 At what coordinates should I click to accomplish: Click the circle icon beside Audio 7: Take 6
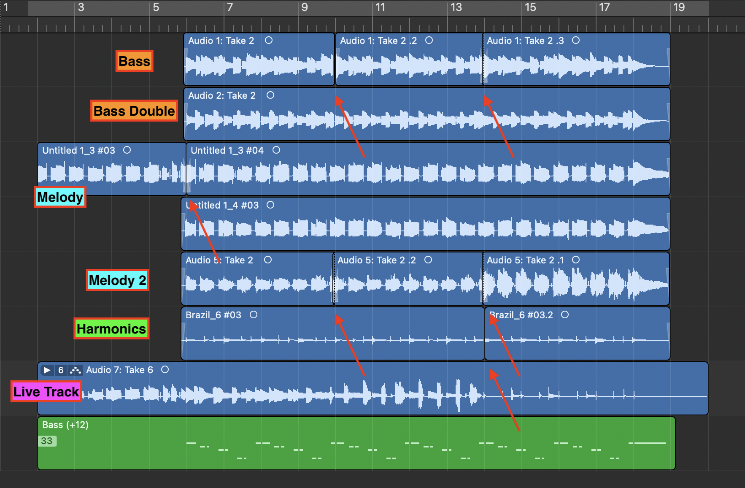coord(165,370)
